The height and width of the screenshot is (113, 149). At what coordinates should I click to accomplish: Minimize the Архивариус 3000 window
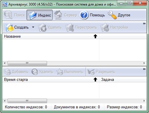pyautogui.click(x=121, y=3)
